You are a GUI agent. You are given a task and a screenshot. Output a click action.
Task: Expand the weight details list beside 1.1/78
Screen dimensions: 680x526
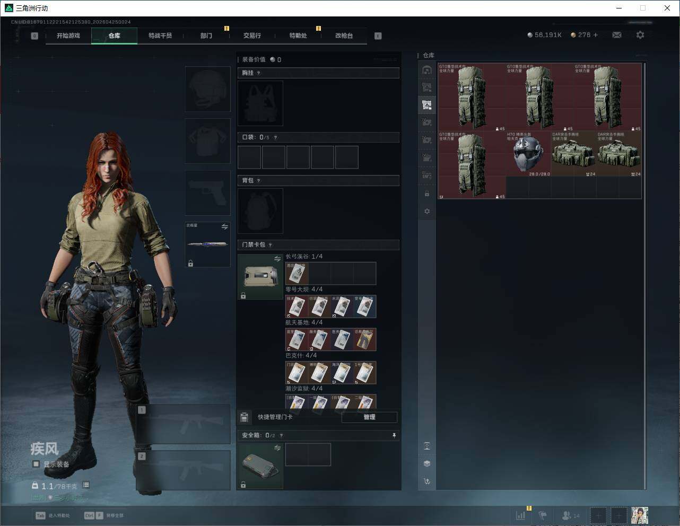pos(86,485)
